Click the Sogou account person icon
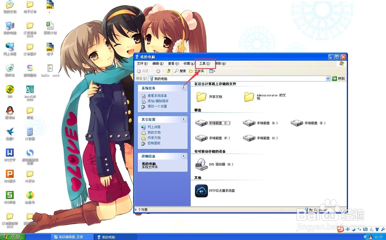The image size is (386, 240). point(371,230)
